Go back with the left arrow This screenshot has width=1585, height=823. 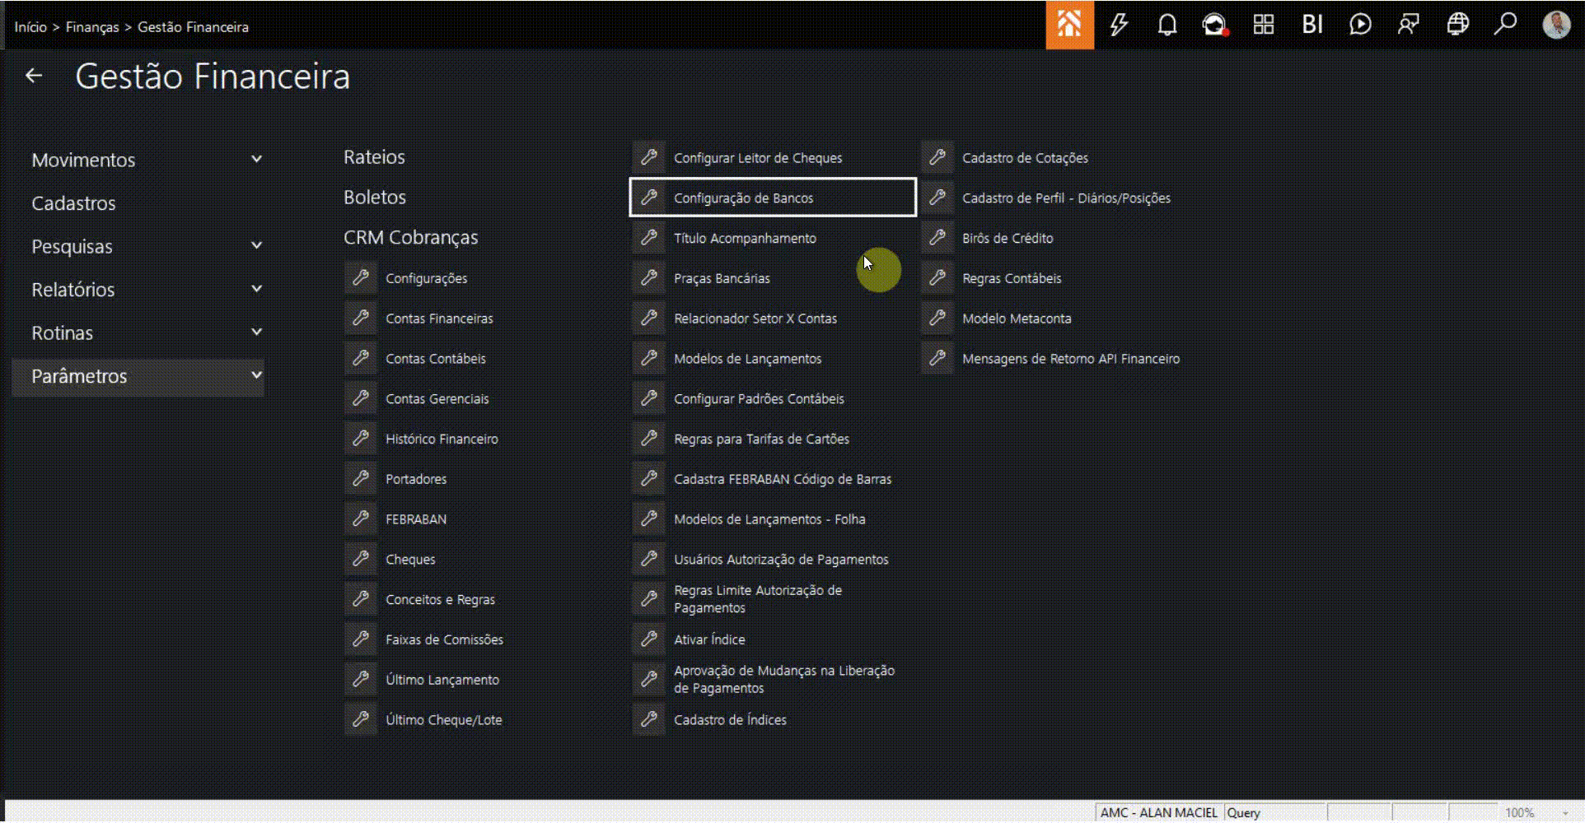[34, 76]
